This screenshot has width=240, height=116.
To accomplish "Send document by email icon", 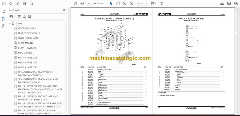I will pyautogui.click(x=229, y=3).
